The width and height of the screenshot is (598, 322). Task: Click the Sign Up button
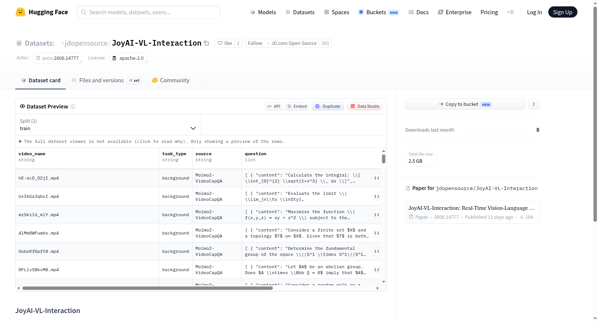pyautogui.click(x=562, y=12)
